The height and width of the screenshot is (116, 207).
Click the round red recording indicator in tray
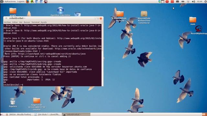pos(167,1)
